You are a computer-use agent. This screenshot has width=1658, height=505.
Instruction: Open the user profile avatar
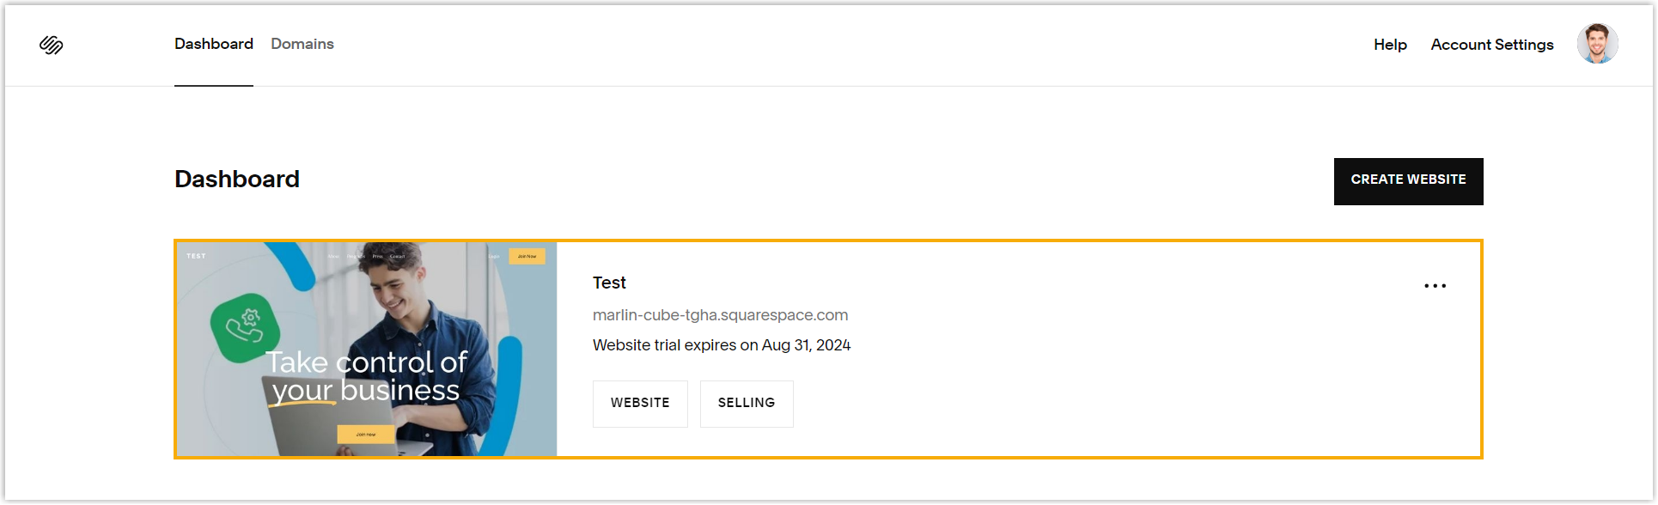pyautogui.click(x=1597, y=44)
